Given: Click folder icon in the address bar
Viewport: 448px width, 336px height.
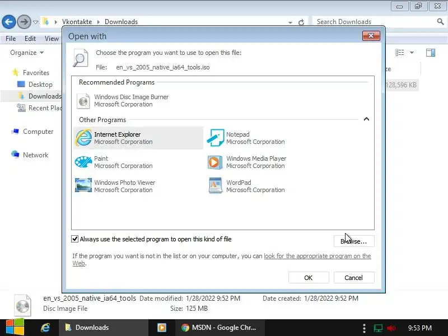Looking at the screenshot, I should pyautogui.click(x=46, y=21).
